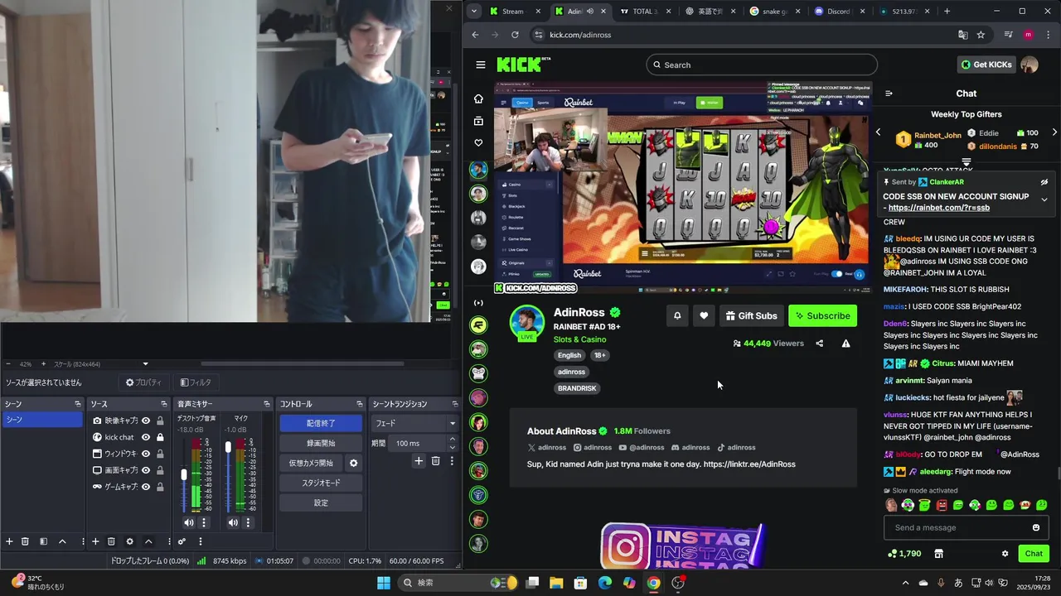Mute the マイク channel
1061x596 pixels.
pos(233,522)
